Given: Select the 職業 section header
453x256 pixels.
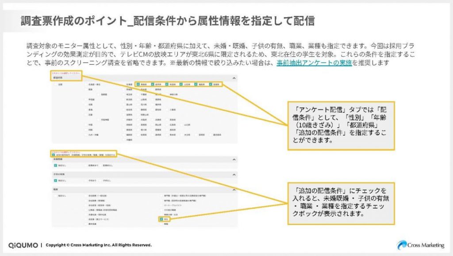Looking at the screenshot, I should click(145, 189).
